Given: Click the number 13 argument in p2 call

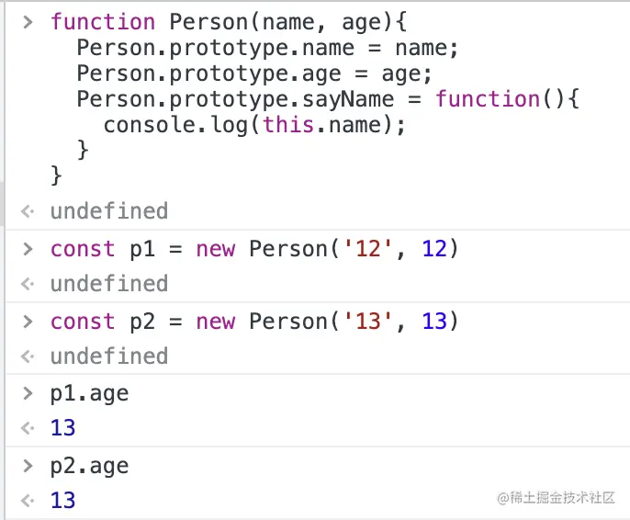Looking at the screenshot, I should pos(434,321).
